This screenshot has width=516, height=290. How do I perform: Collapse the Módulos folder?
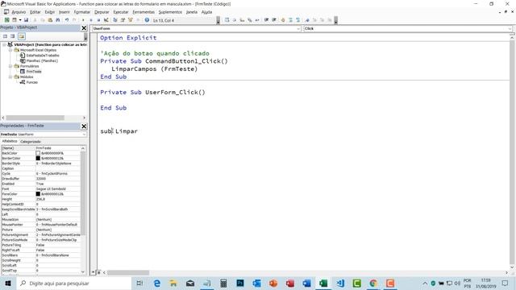pyautogui.click(x=10, y=77)
